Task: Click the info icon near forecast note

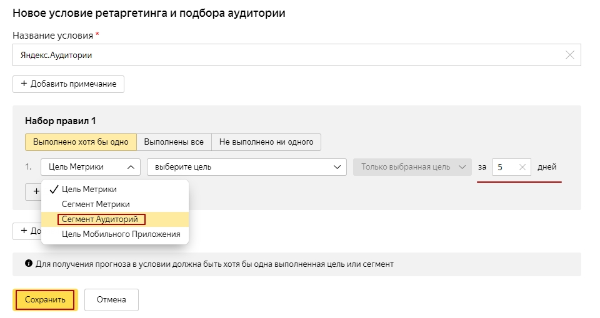Action: [28, 263]
